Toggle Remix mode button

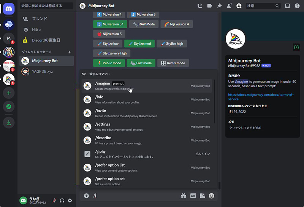(173, 63)
